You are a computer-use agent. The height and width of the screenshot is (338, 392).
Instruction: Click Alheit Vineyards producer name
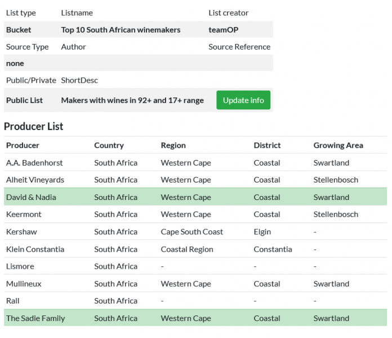click(x=35, y=180)
